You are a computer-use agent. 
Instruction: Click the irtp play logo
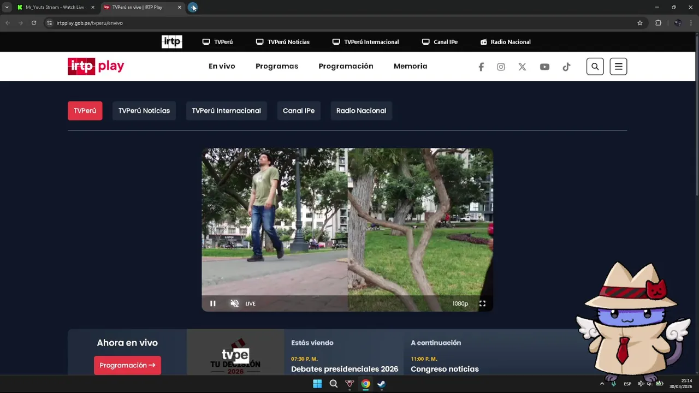pyautogui.click(x=96, y=66)
